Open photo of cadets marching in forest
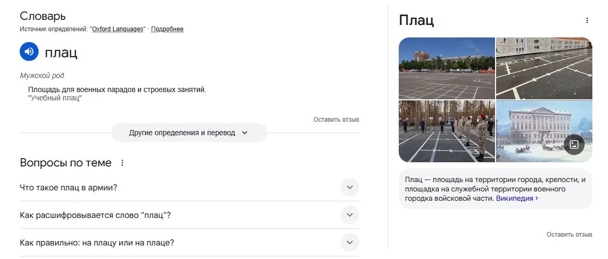Viewport: 608px width, 259px height. (447, 131)
